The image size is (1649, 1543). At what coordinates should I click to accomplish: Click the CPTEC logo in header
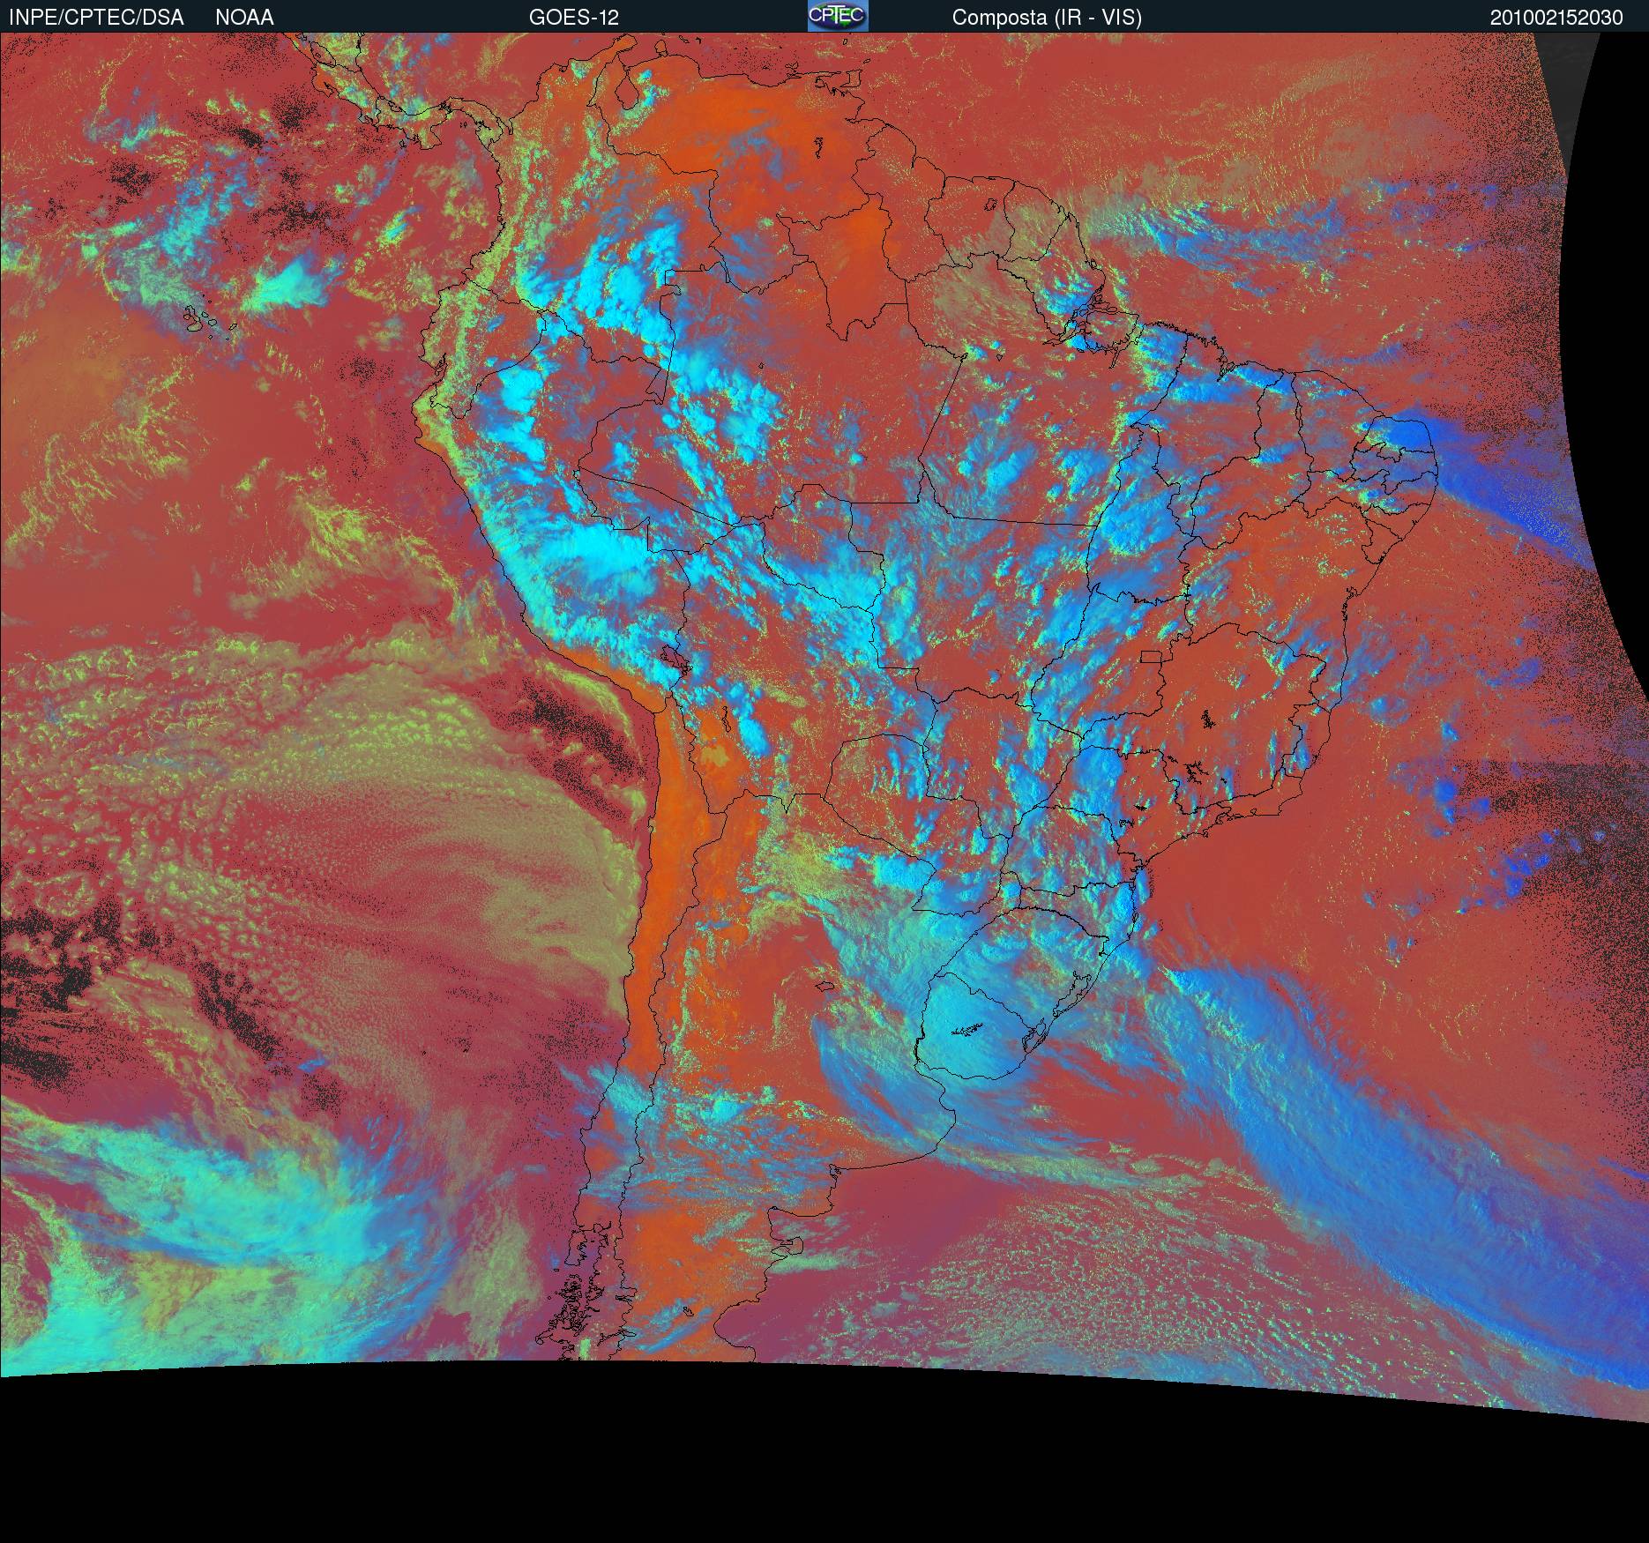pos(838,16)
